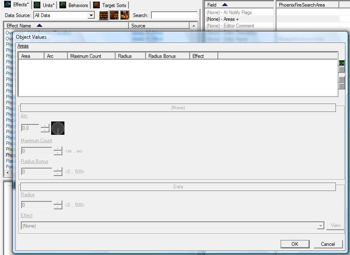Click the green add value icon beside Areas list

342,63
